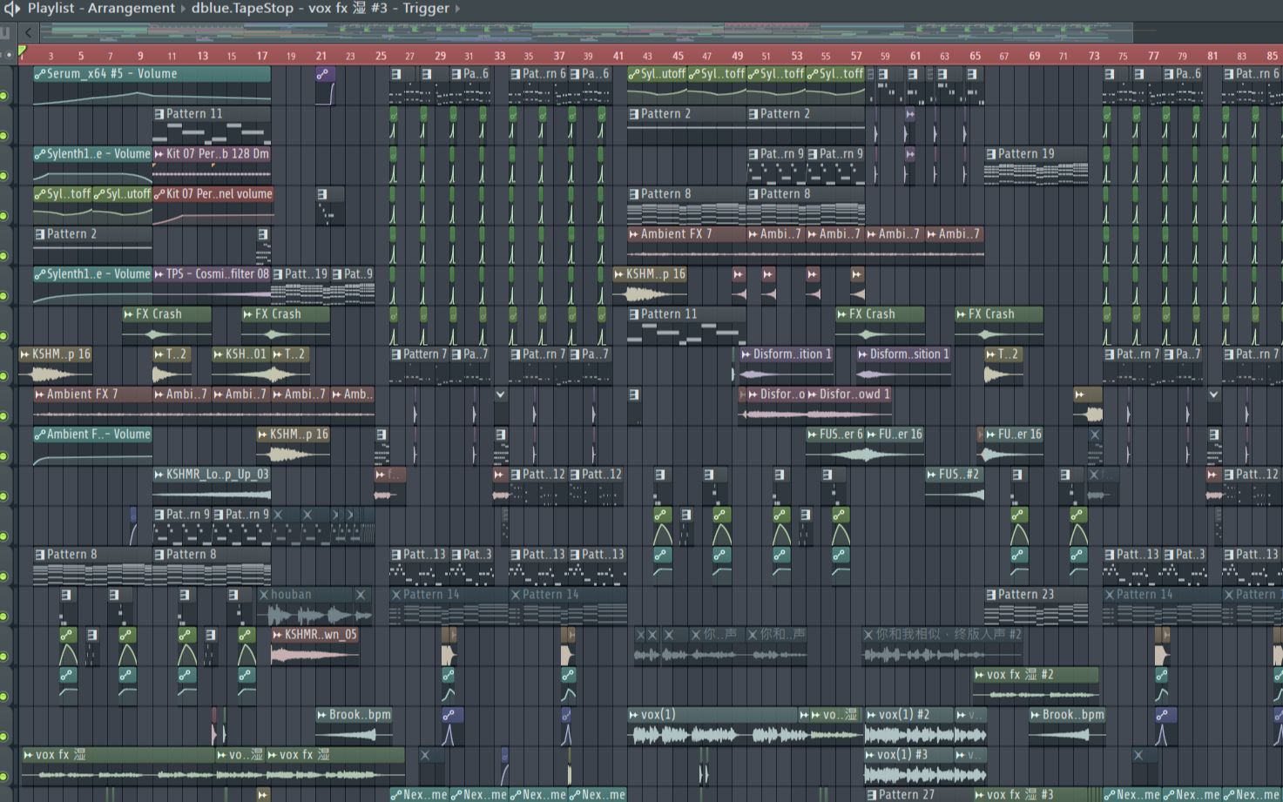Viewport: 1283px width, 802px height.
Task: Open the dblue.TapeStop - vox fx 湿 #3 - Trigger breadcrumb
Action: (321, 9)
